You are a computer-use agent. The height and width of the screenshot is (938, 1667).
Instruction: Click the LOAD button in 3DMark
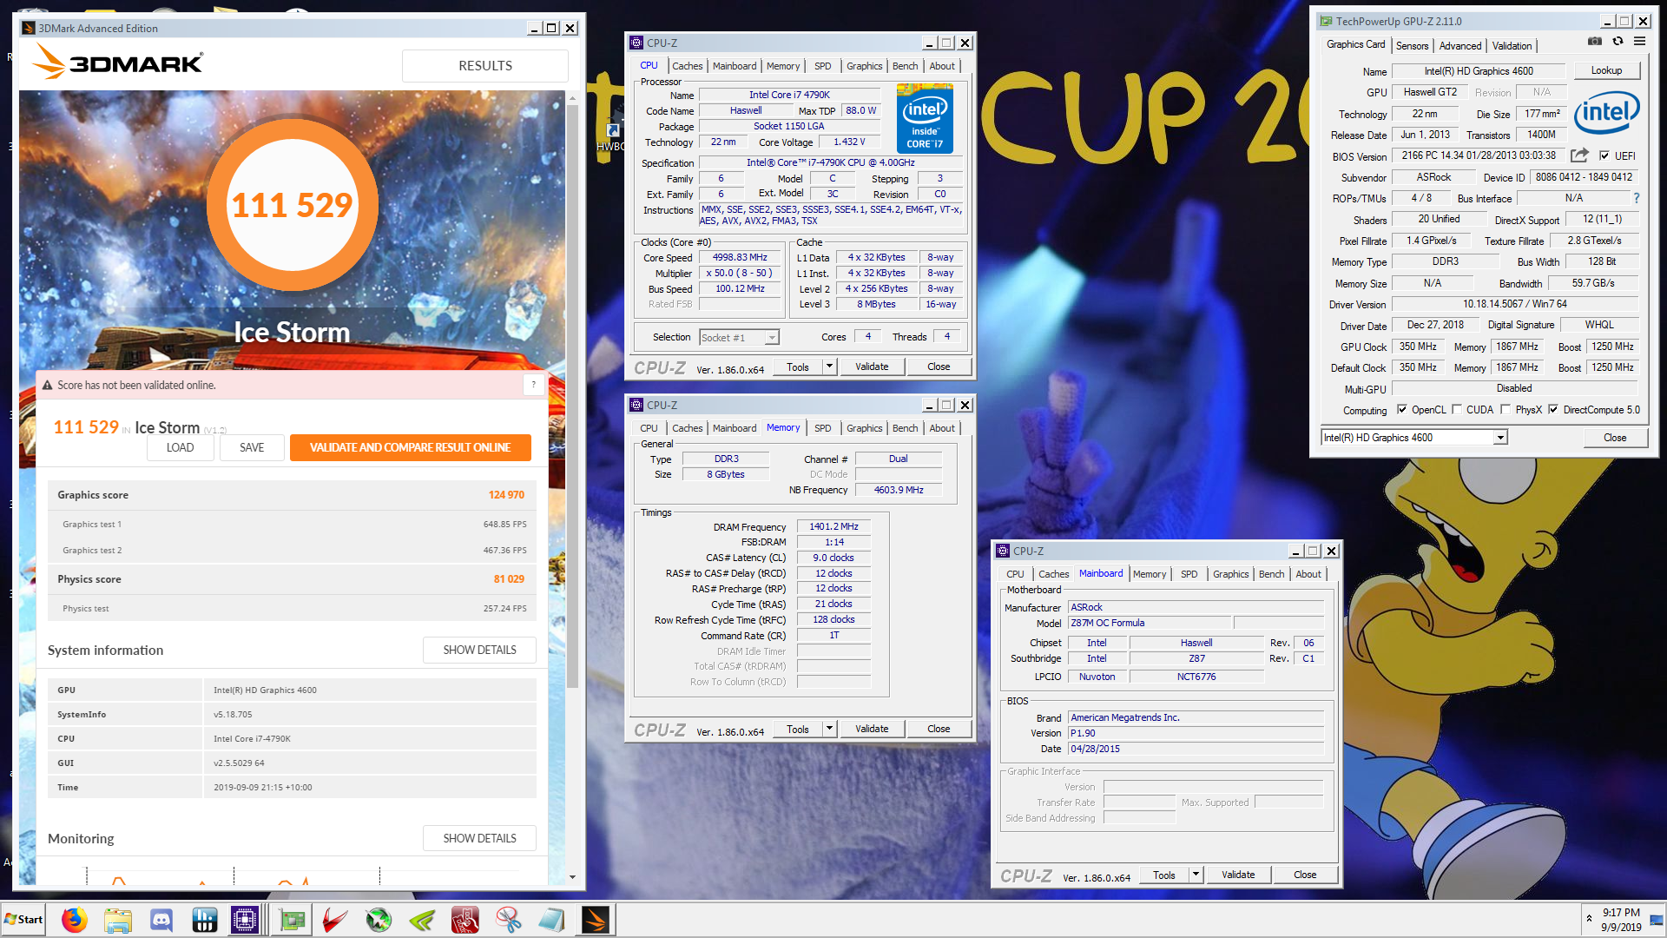181,447
